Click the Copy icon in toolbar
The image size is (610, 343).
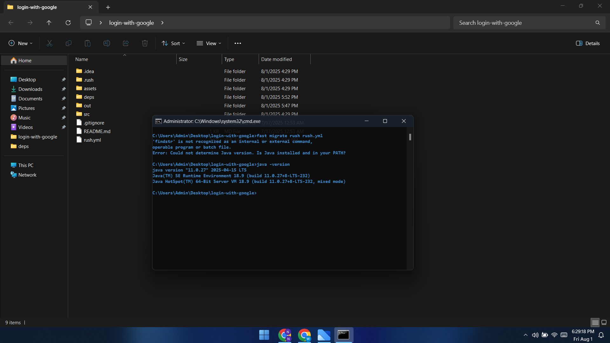tap(69, 43)
